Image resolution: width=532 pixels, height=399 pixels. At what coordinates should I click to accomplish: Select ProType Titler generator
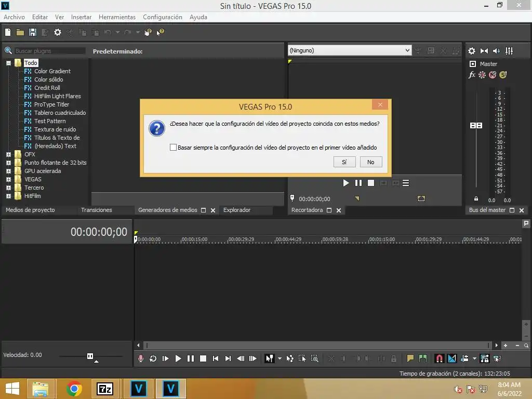(51, 104)
